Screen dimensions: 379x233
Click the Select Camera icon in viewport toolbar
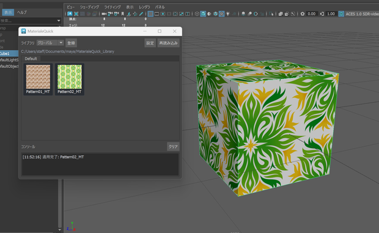click(x=104, y=14)
